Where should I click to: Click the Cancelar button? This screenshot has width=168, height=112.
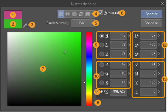[x=152, y=23]
